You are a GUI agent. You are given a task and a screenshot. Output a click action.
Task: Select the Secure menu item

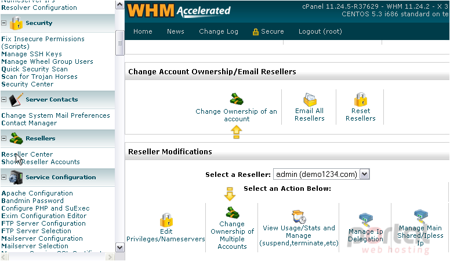coord(272,31)
